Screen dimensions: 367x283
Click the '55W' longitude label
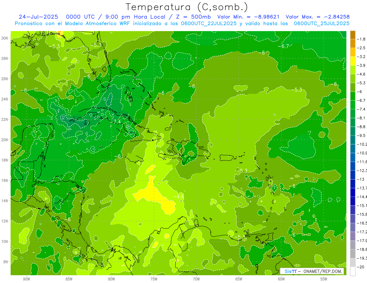click(324, 279)
